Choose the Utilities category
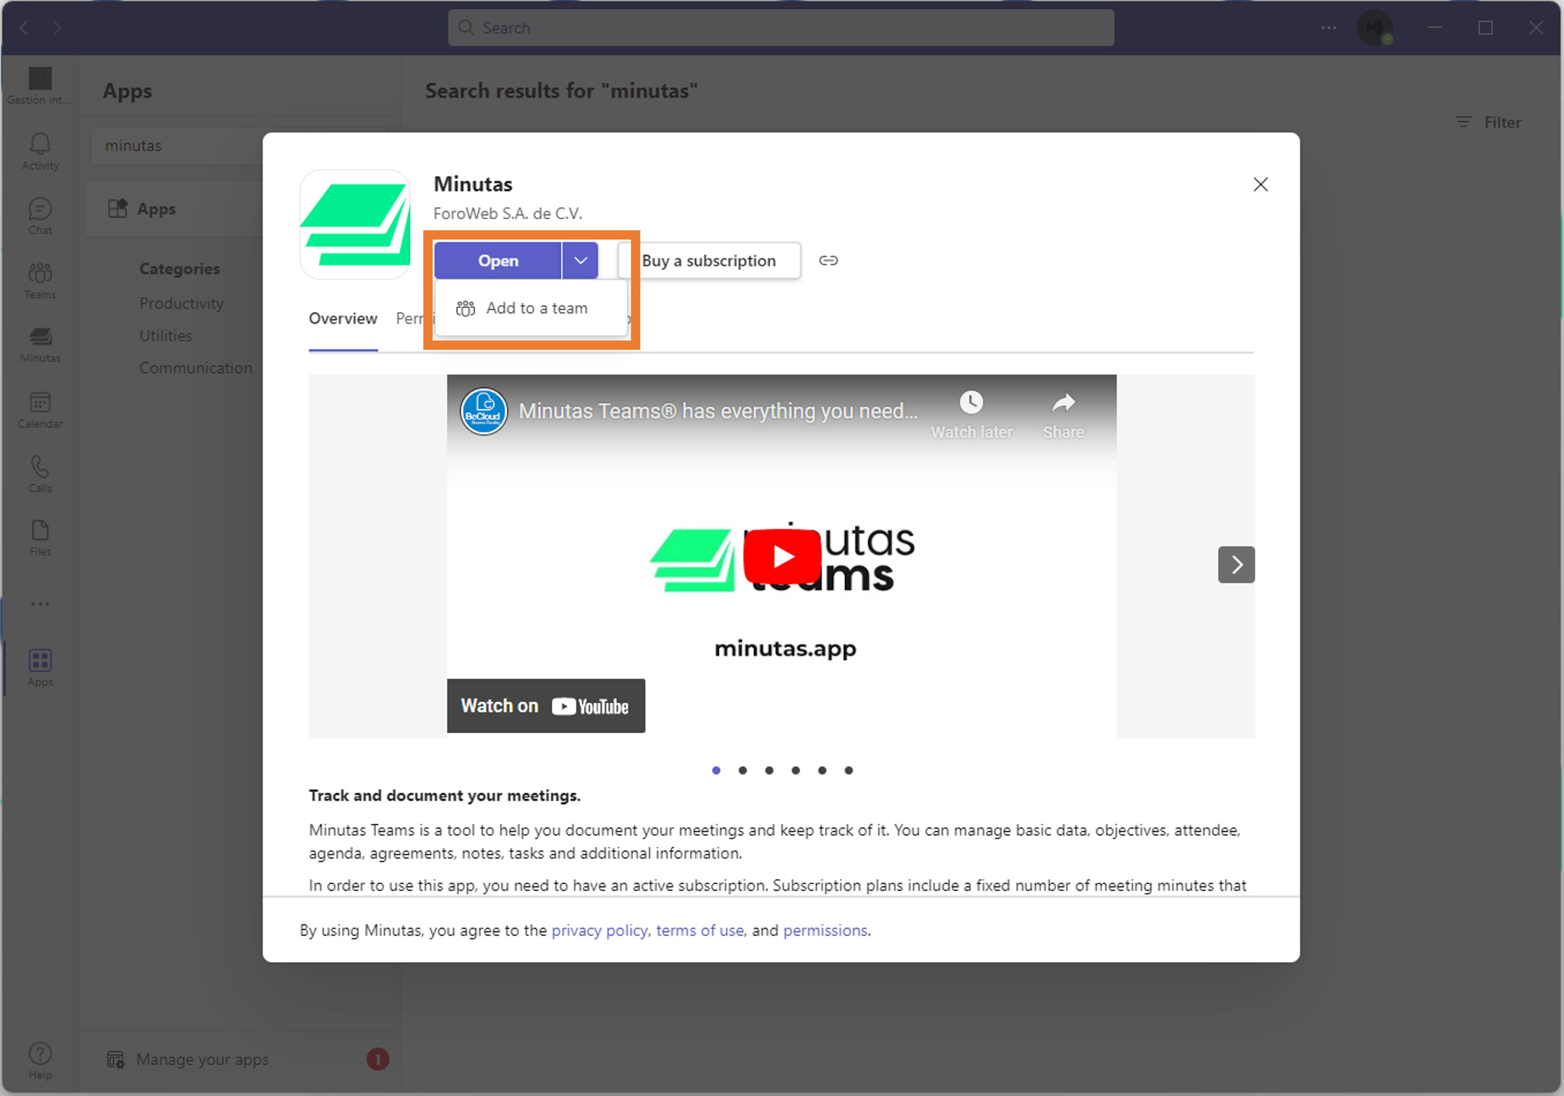Viewport: 1564px width, 1096px height. click(166, 335)
